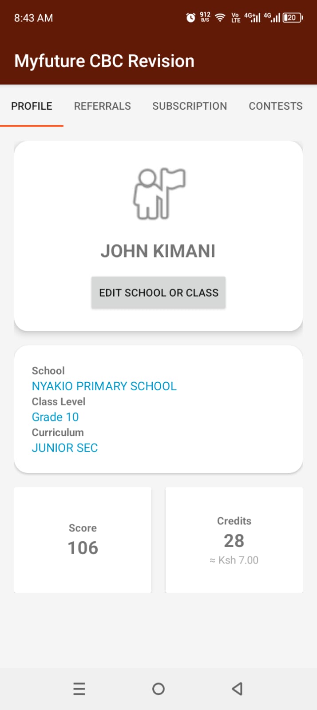Screen dimensions: 317x710
Task: Tap the Wi-Fi signal icon
Action: [x=220, y=17]
